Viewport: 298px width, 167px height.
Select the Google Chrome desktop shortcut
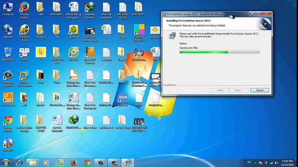[8, 123]
